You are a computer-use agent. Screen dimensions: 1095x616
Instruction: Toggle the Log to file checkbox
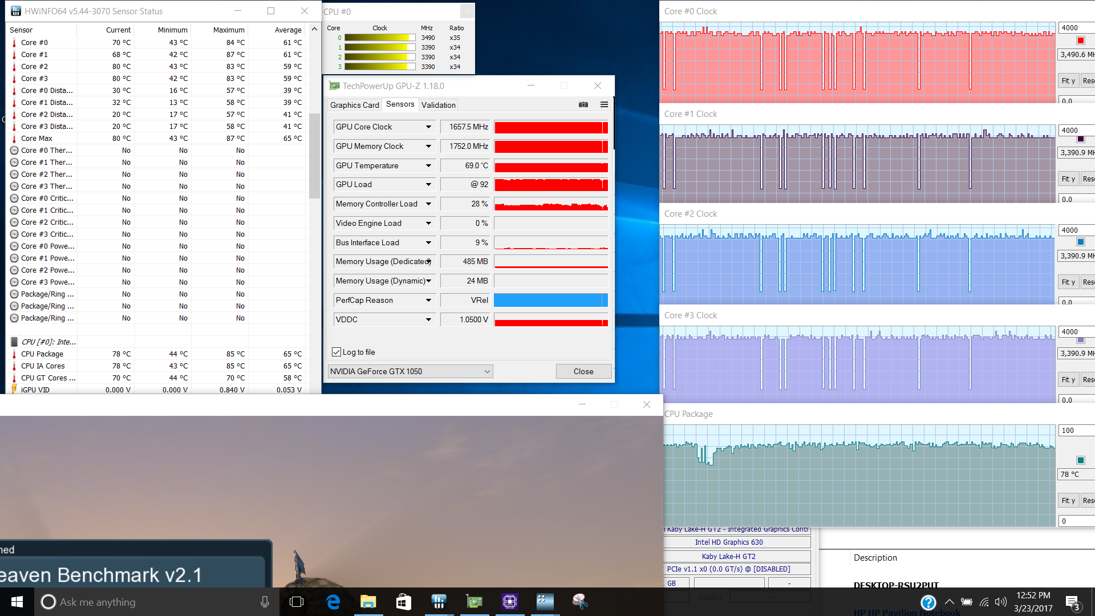336,352
